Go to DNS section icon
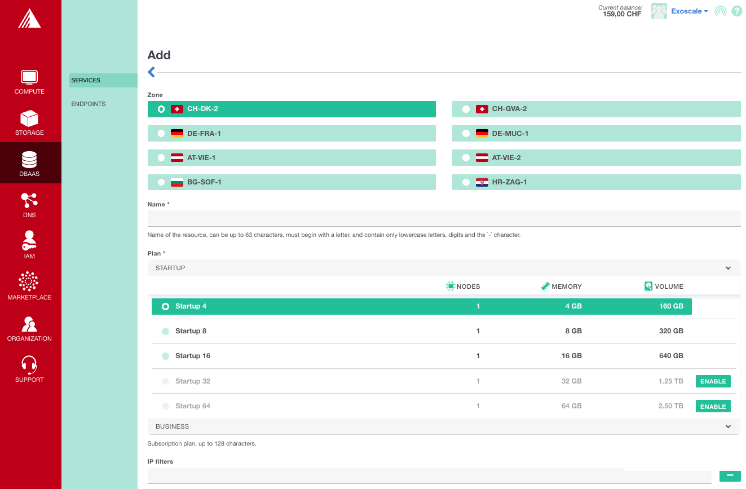Image resolution: width=746 pixels, height=489 pixels. pos(29,201)
